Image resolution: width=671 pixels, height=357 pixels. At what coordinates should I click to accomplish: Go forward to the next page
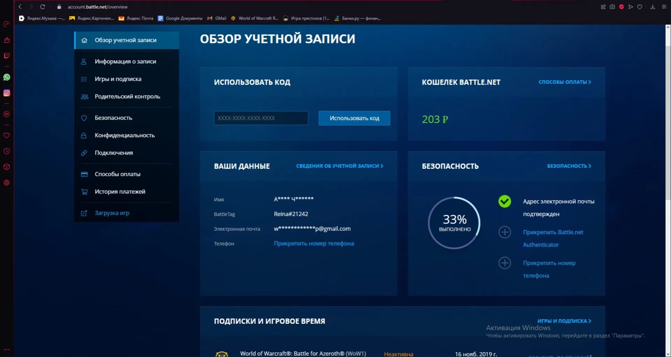click(x=31, y=7)
